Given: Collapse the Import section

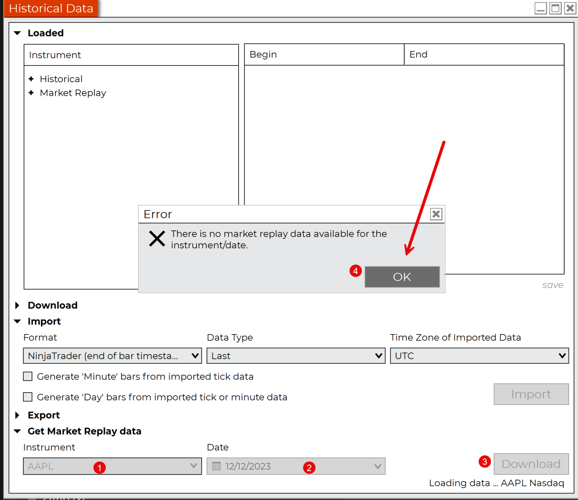Looking at the screenshot, I should 17,321.
